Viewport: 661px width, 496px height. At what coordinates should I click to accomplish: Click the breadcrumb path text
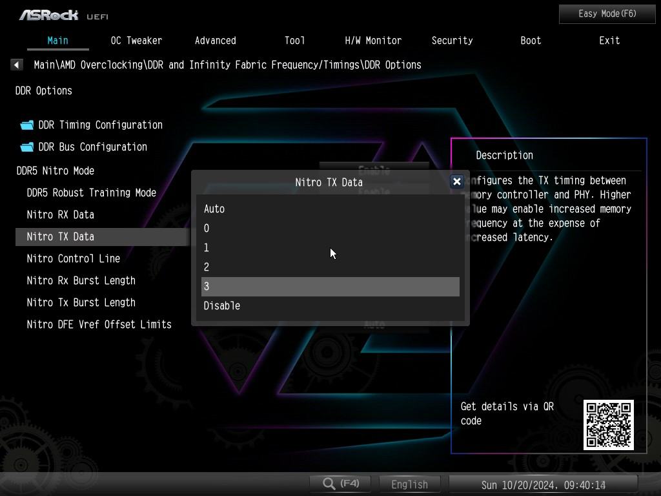coord(227,65)
